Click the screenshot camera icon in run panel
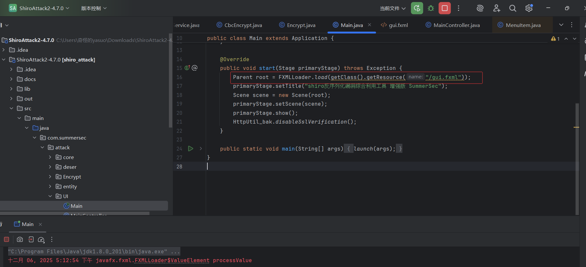 pyautogui.click(x=20, y=239)
